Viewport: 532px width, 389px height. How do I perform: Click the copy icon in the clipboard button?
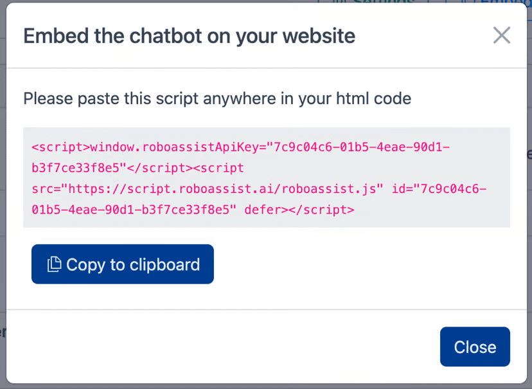55,264
